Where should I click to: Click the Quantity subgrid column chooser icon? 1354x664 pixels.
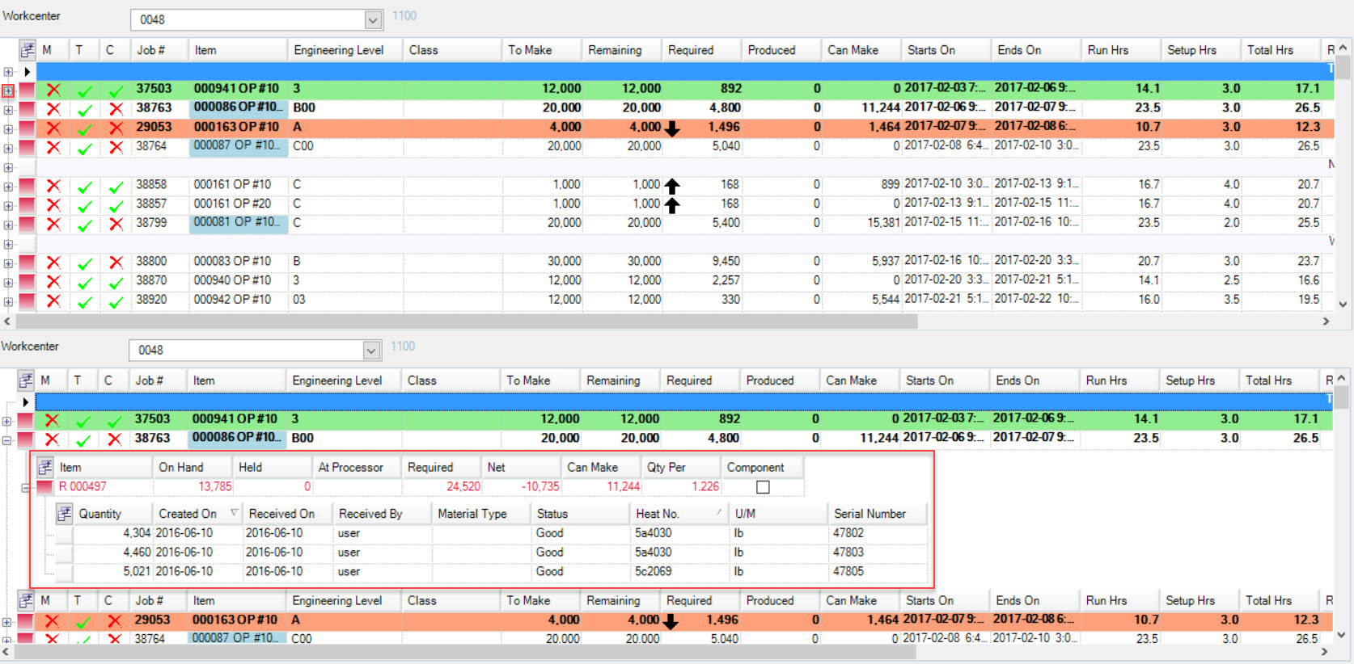(65, 514)
